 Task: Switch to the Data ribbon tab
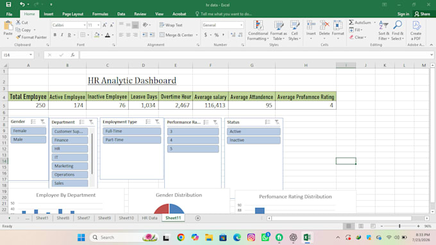coord(121,14)
